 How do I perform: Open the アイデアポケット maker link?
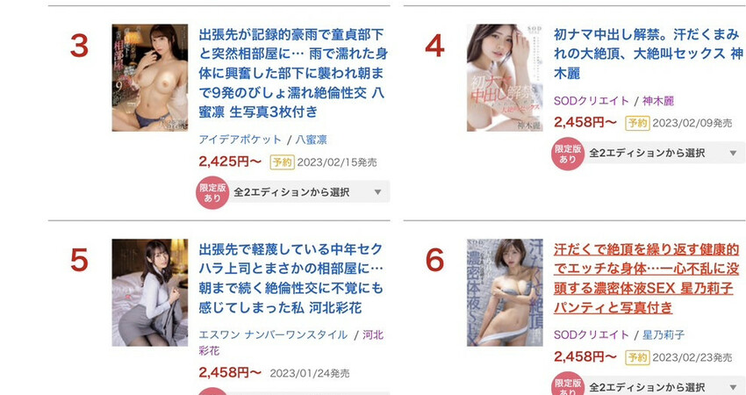(x=240, y=140)
